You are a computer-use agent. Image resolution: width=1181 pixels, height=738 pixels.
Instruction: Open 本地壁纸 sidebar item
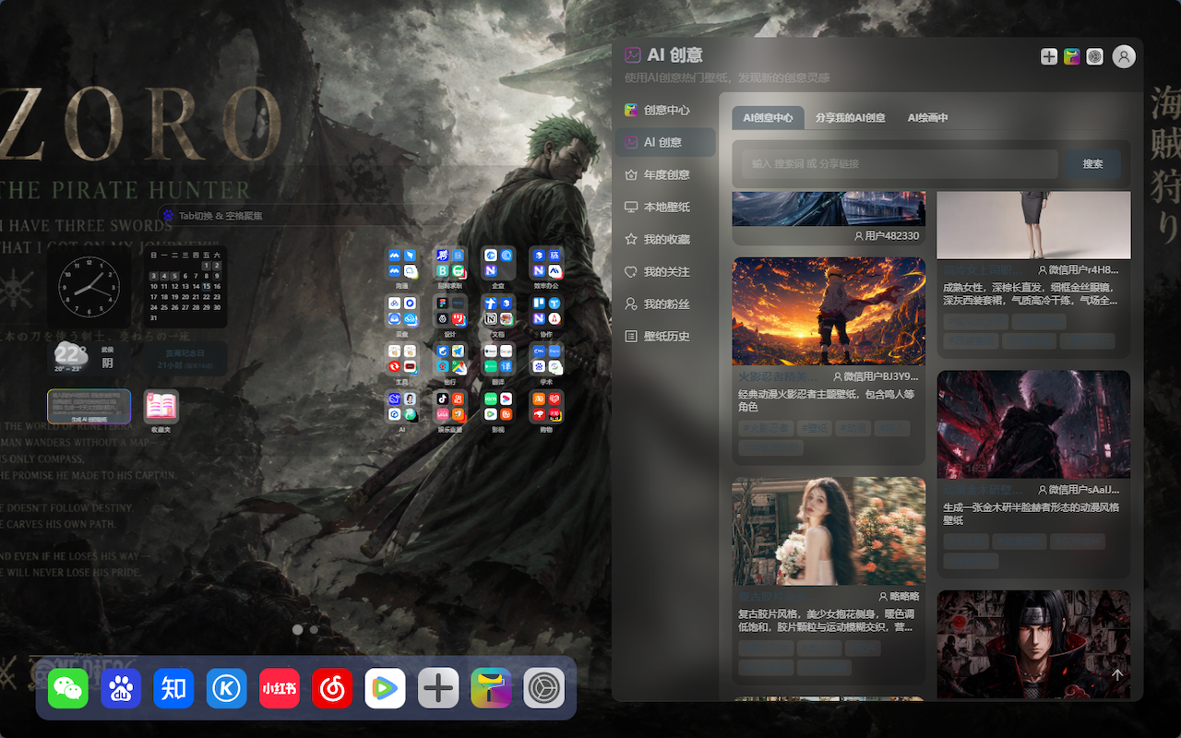(x=665, y=207)
